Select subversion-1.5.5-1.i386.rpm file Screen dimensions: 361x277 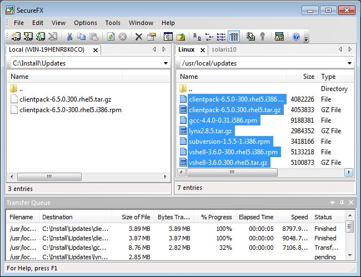pyautogui.click(x=229, y=142)
